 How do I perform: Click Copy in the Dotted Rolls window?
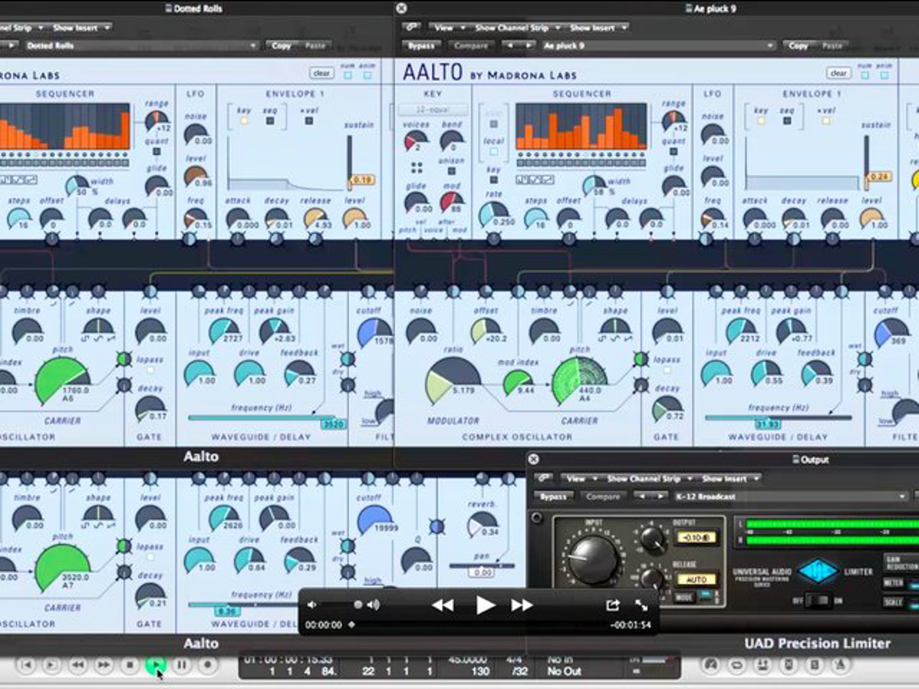tap(281, 45)
